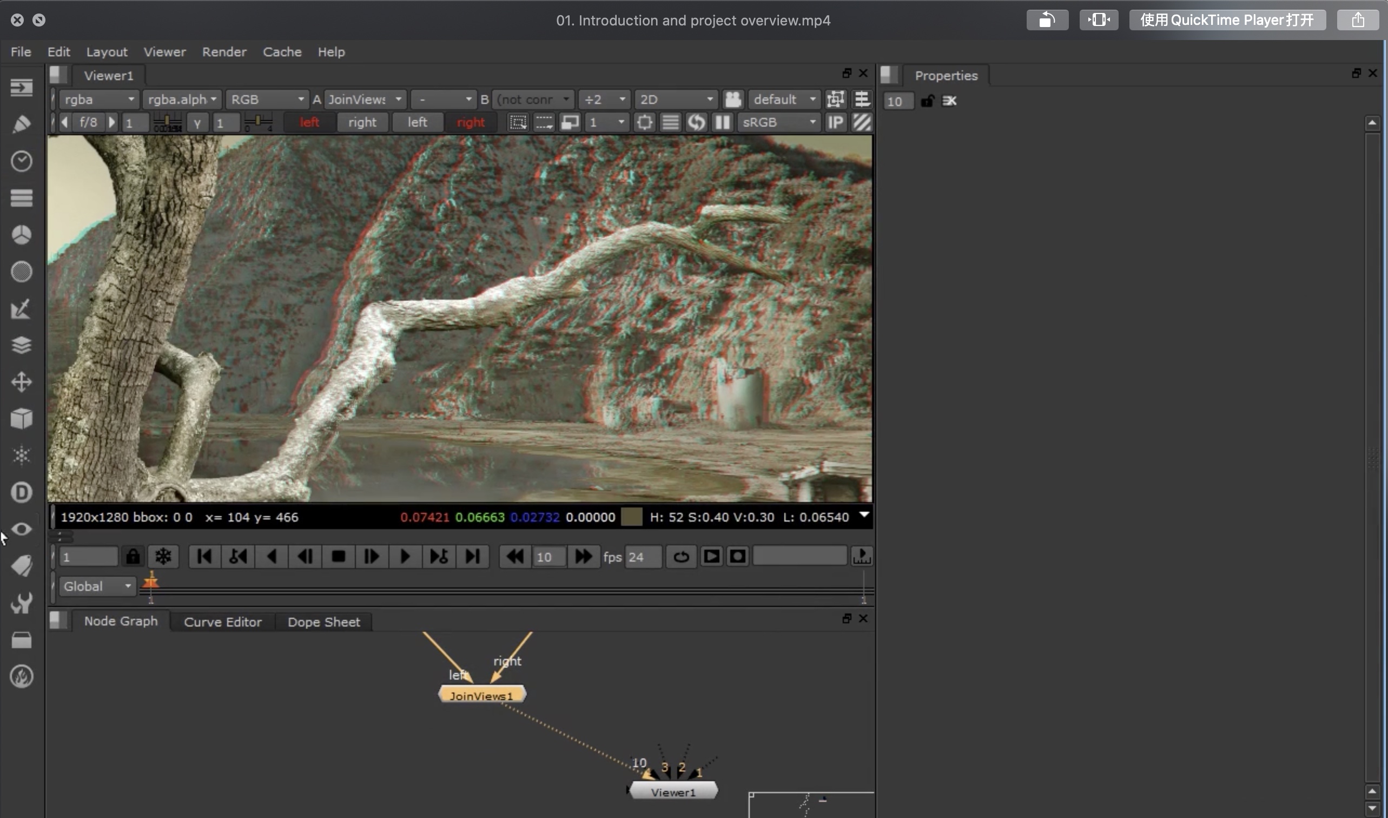Toggle the viewer pause button
This screenshot has height=818, width=1388.
(722, 122)
